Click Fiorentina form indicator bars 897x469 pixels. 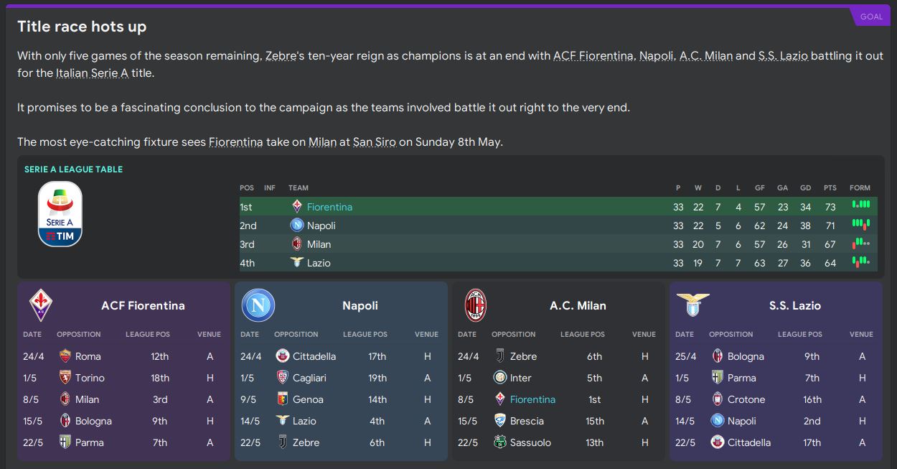pos(860,206)
